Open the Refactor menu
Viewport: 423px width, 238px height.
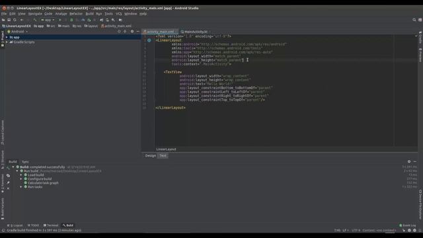click(x=76, y=14)
